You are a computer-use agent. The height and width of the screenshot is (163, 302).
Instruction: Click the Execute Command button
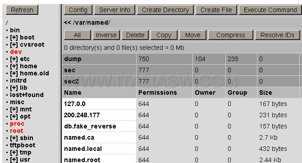[x=270, y=10]
